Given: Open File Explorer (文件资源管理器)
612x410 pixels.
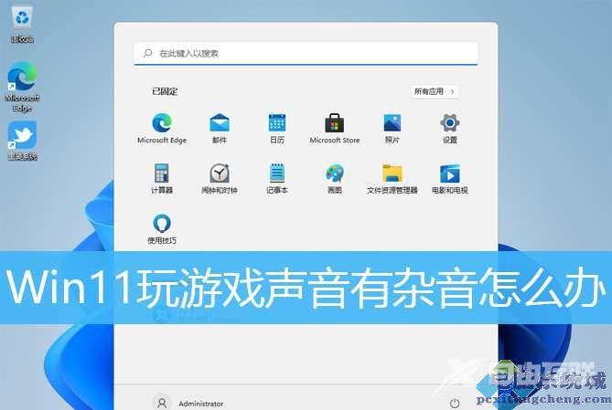Looking at the screenshot, I should coord(392,178).
